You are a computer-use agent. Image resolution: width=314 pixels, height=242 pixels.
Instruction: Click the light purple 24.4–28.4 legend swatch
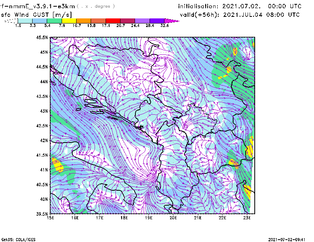tap(142, 21)
